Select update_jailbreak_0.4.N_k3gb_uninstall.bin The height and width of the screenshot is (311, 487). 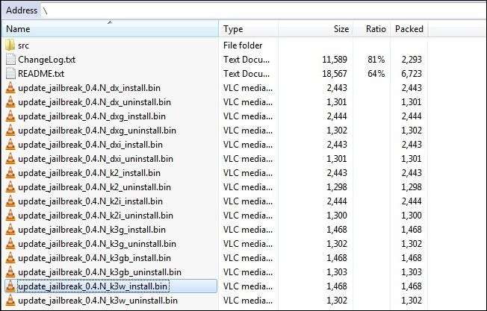(99, 272)
